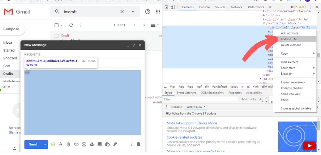
Task: Go to older messages page
Action: (x=144, y=25)
